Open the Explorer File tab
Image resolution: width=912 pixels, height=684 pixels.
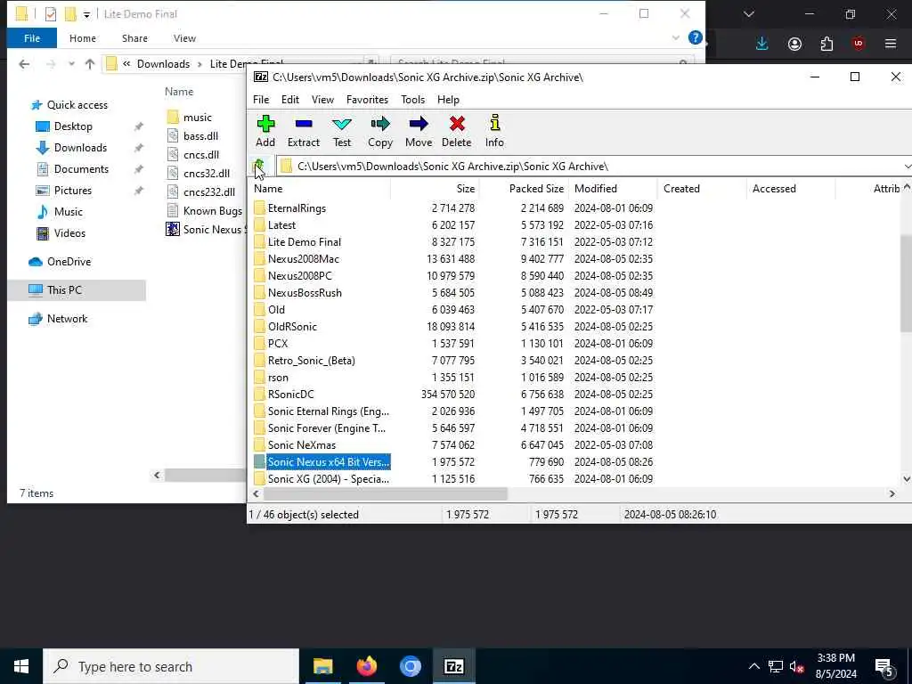tap(32, 38)
